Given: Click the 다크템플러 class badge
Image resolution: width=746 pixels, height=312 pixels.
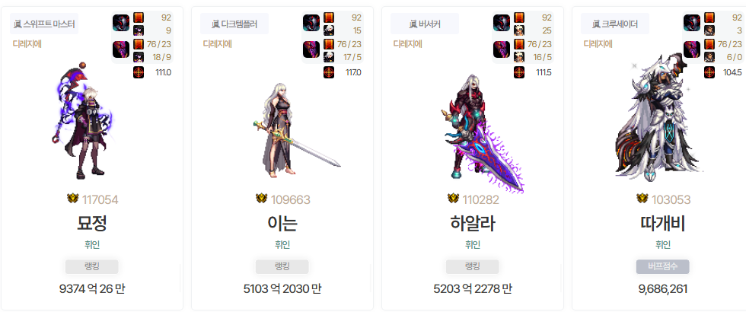Looking at the screenshot, I should (234, 24).
